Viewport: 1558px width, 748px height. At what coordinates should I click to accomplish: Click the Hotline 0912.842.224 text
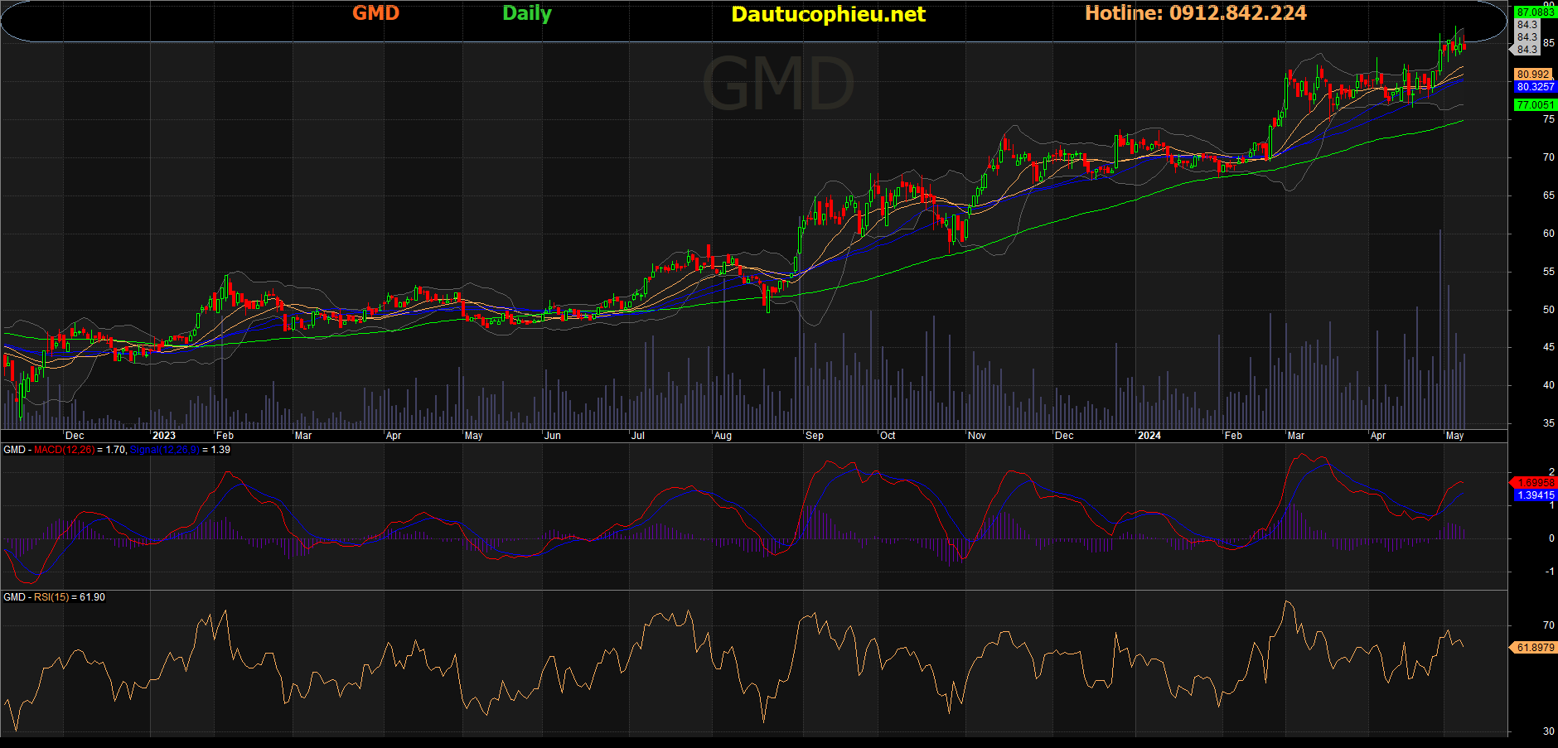1195,13
